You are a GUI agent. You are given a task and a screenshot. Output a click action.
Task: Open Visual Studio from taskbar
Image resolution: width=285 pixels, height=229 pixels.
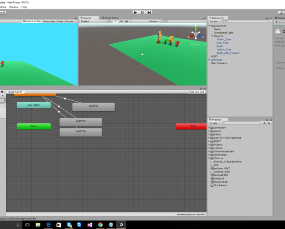90,225
